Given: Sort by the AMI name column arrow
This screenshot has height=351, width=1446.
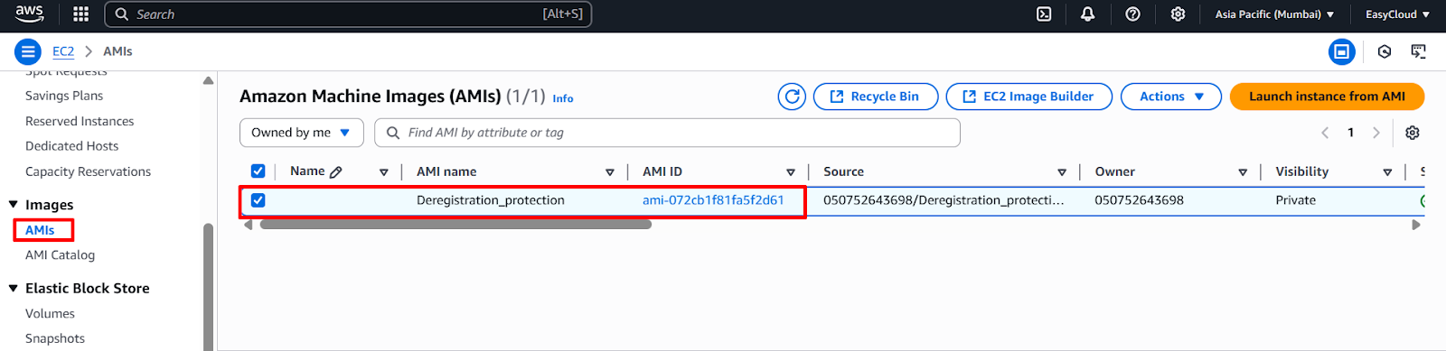Looking at the screenshot, I should [610, 172].
